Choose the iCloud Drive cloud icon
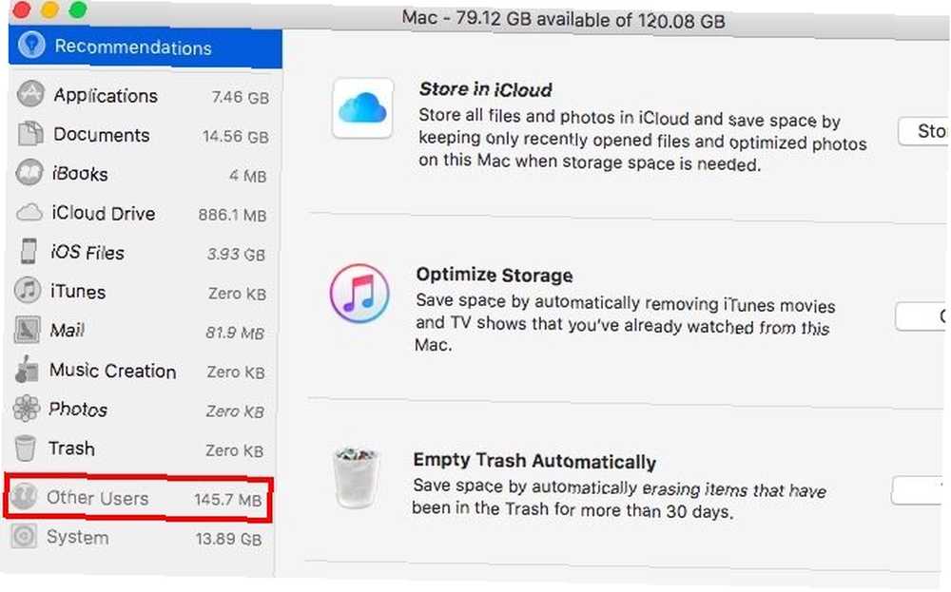 [29, 213]
